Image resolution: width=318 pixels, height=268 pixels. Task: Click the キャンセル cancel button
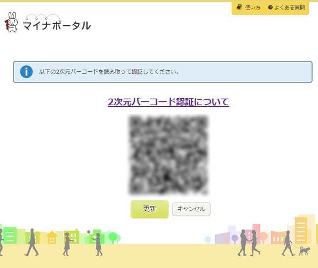point(191,209)
